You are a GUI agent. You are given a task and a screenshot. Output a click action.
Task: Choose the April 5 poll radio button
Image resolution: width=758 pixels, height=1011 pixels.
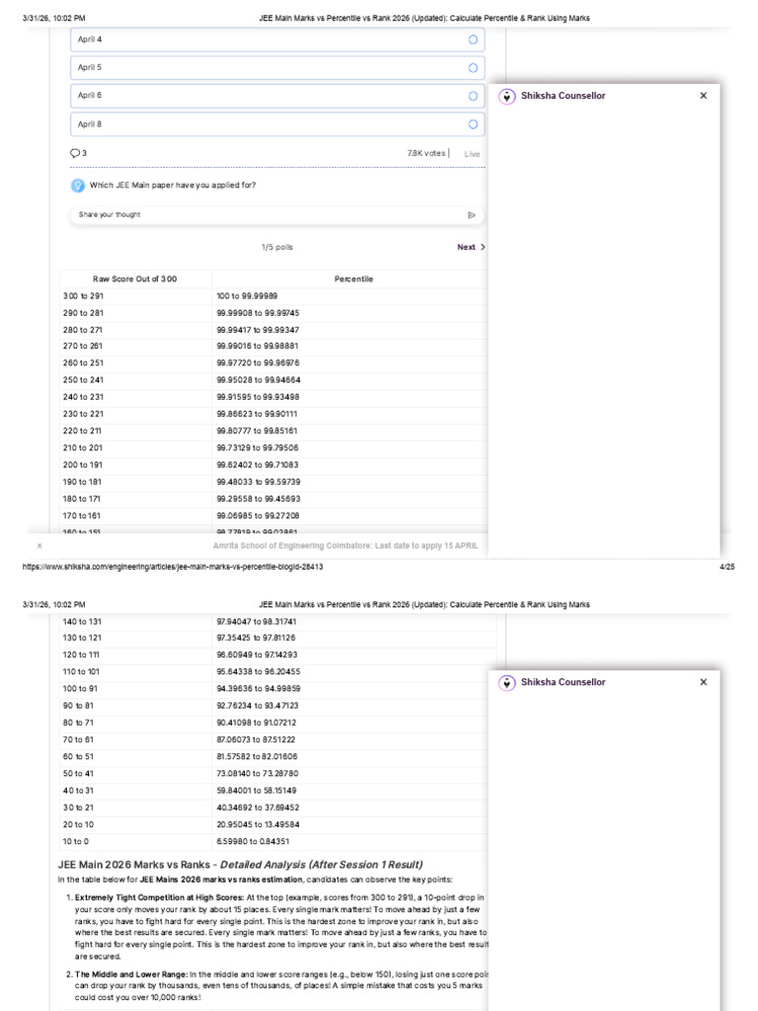tap(473, 68)
